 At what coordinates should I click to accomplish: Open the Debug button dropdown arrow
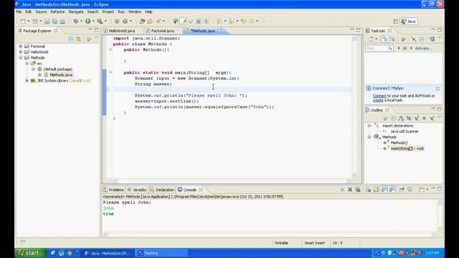pyautogui.click(x=81, y=21)
